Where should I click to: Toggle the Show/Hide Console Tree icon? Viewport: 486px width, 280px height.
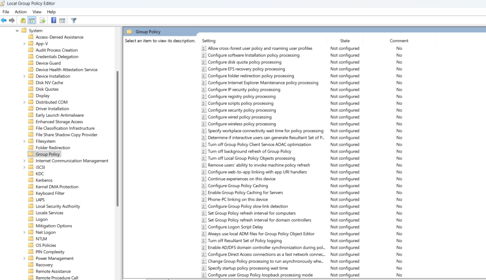click(32, 20)
